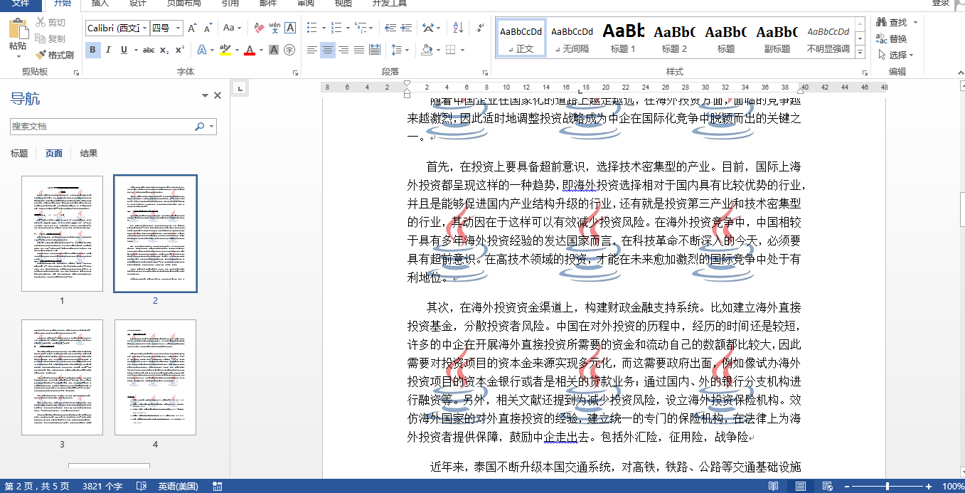Click the bulleted list icon

(312, 28)
